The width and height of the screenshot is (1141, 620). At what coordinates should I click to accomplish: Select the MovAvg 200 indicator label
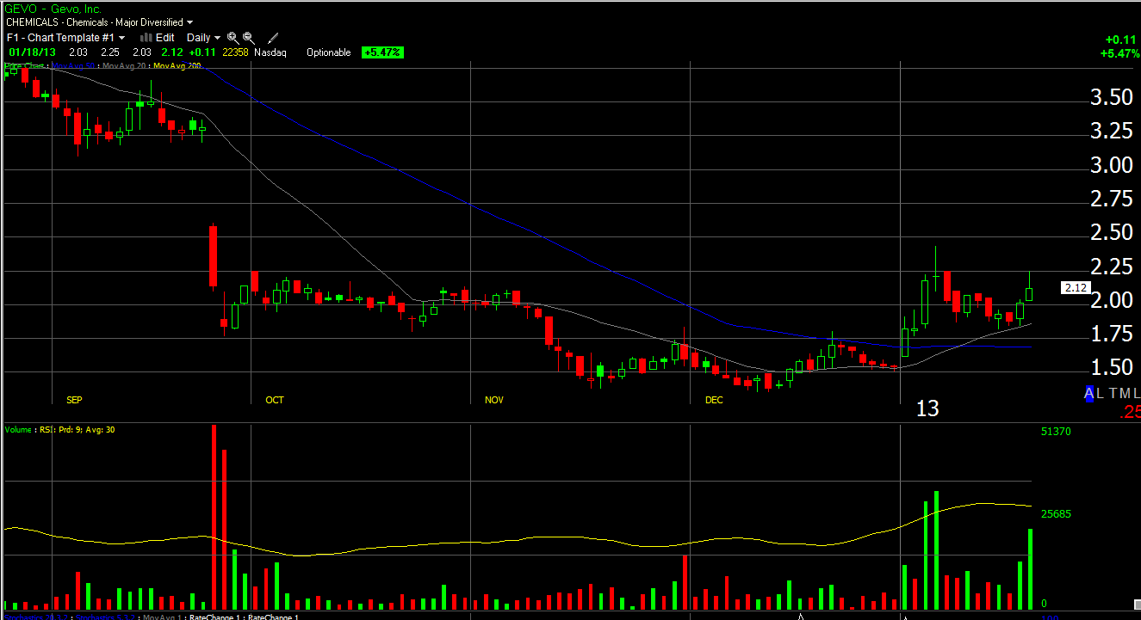tap(177, 65)
